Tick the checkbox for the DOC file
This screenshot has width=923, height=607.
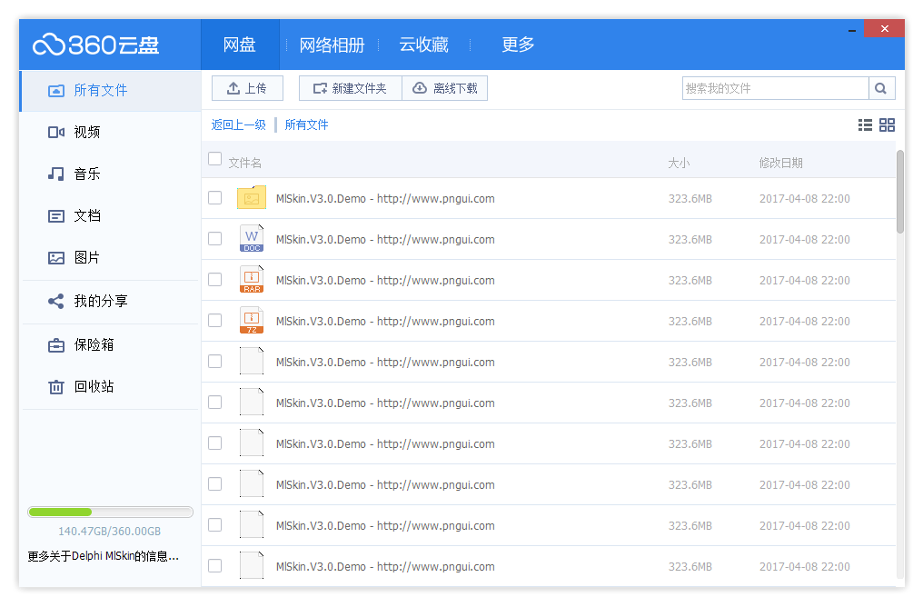point(215,239)
